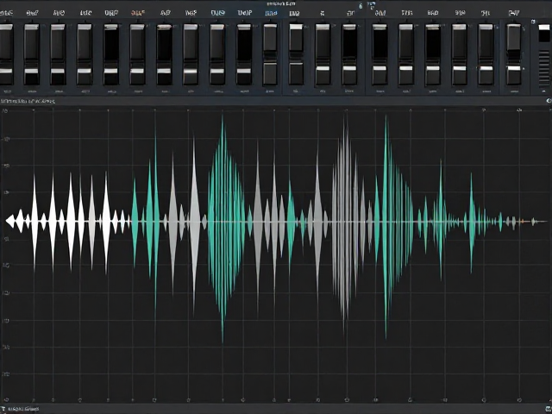Click the small icon at the waveform panel's top-right corner
Screen dimensions: 552x414
point(549,101)
